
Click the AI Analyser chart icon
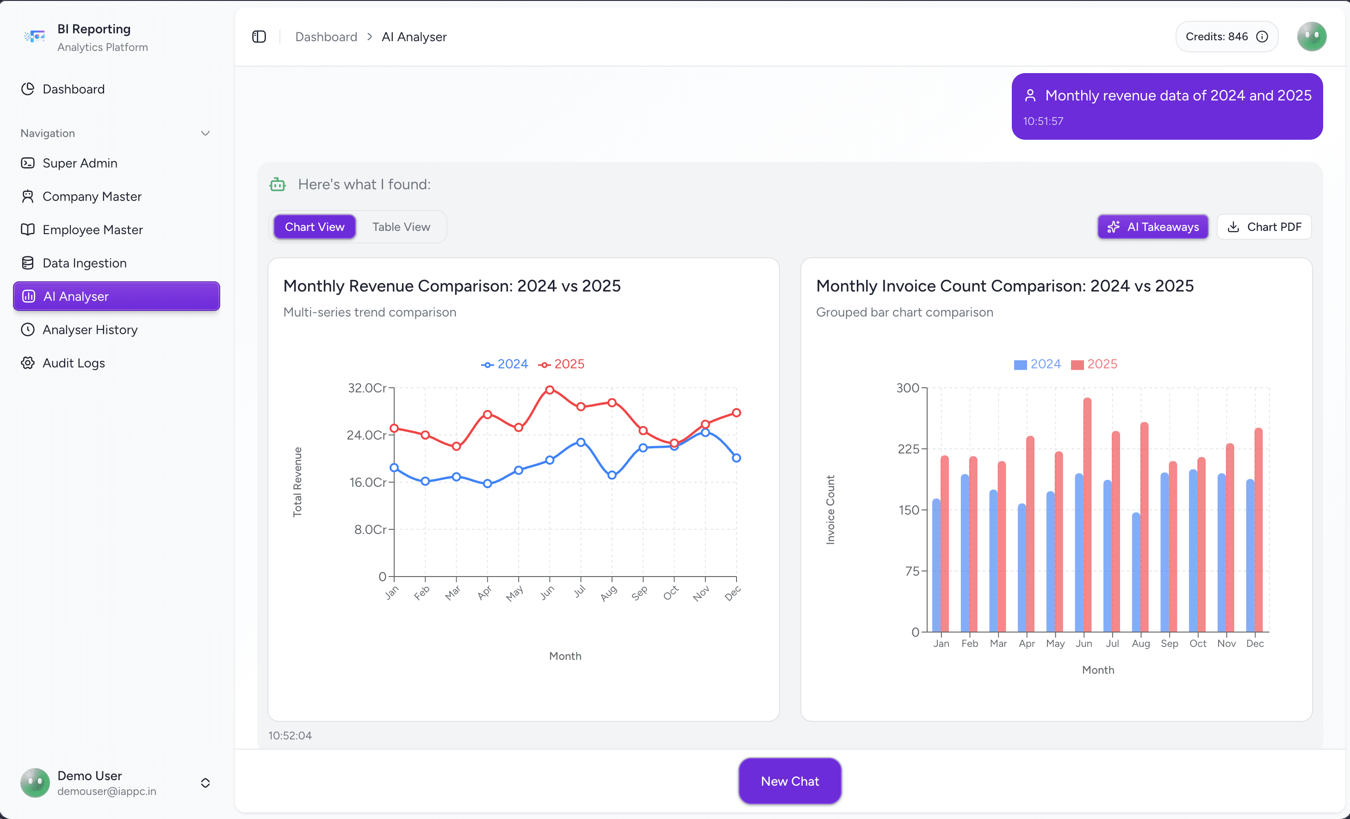(x=29, y=297)
